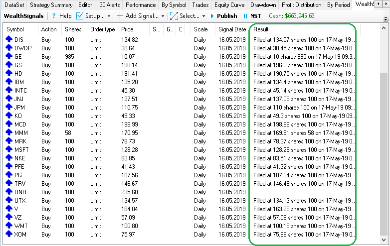The width and height of the screenshot is (390, 246).
Task: Click the Result column header
Action: [261, 29]
